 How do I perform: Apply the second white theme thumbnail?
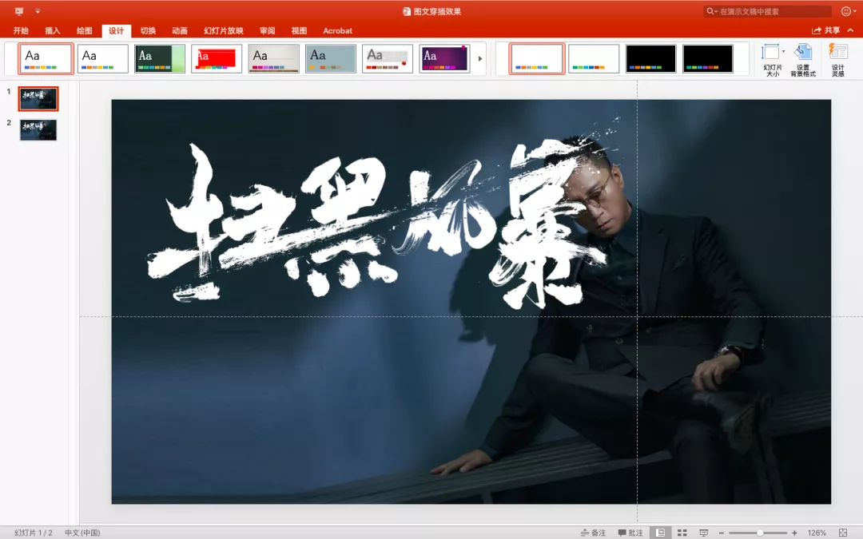[x=103, y=58]
